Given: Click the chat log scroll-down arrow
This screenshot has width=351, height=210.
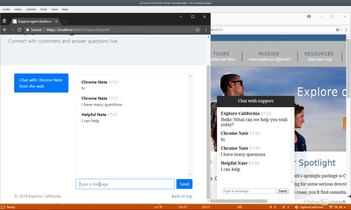Looking at the screenshot, I should pos(190,175).
